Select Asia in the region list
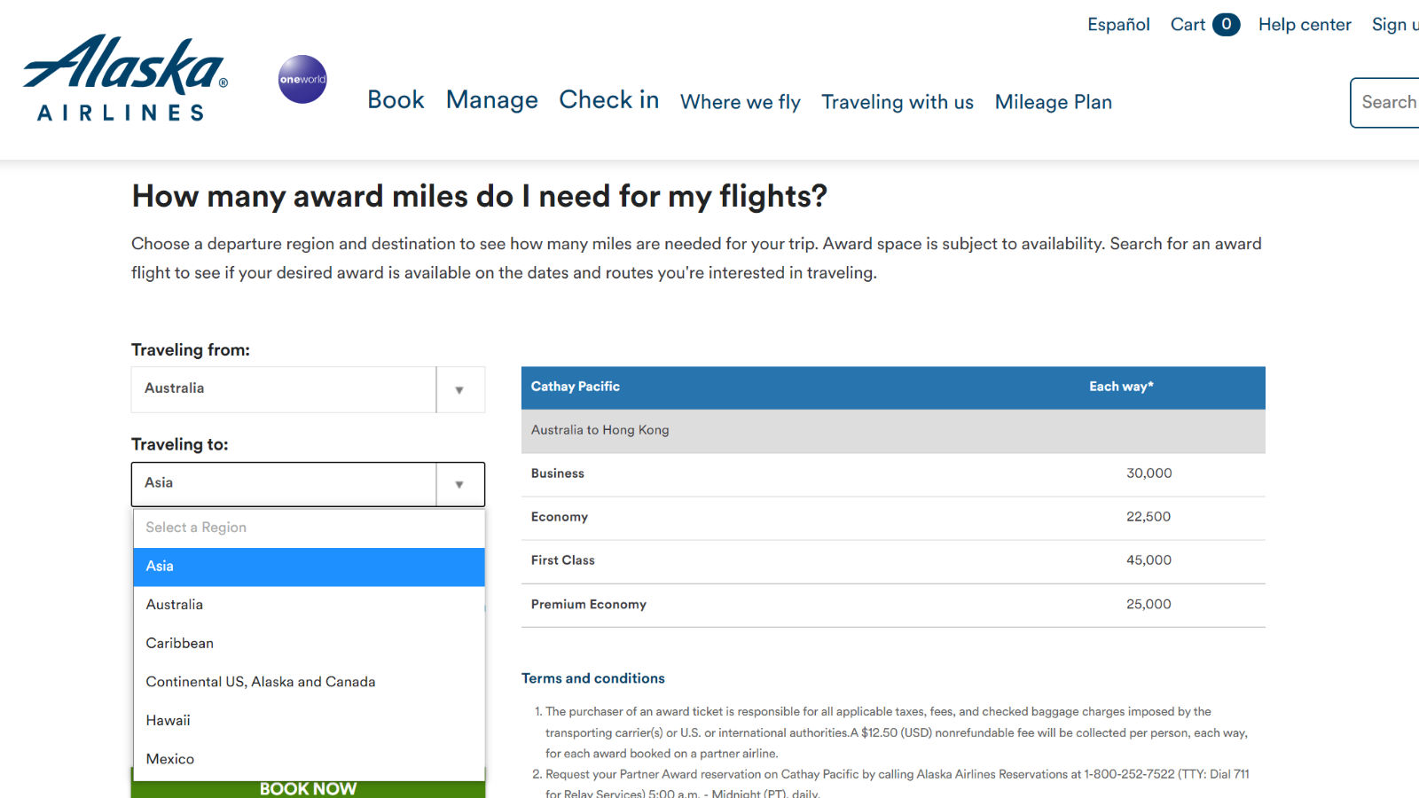1419x798 pixels. pos(309,567)
